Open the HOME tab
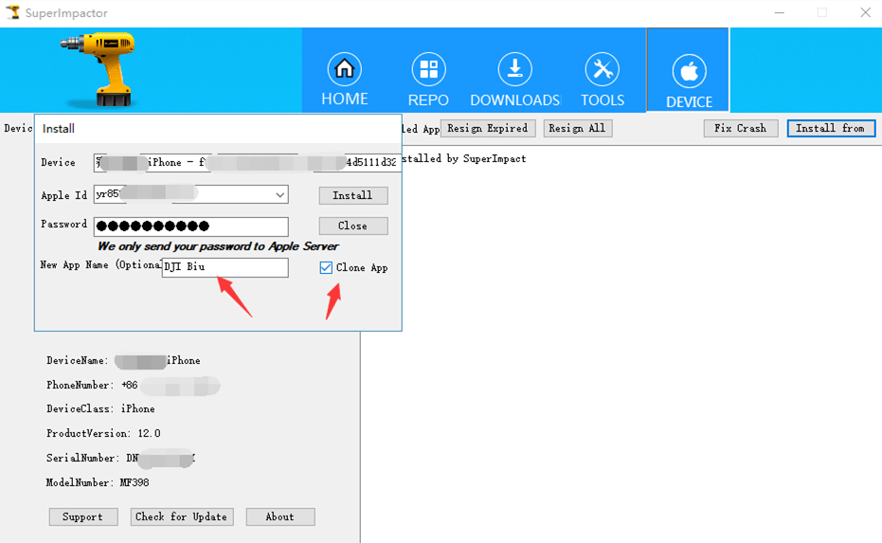The height and width of the screenshot is (543, 882). pos(344,79)
